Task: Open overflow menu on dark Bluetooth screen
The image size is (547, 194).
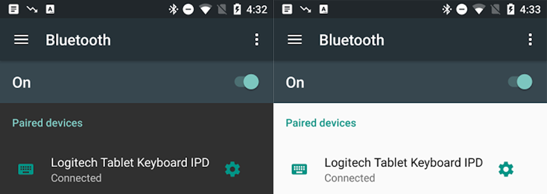Action: (256, 40)
